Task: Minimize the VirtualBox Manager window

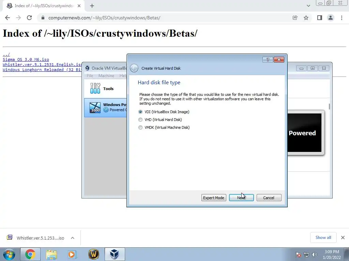Action: coord(301,68)
